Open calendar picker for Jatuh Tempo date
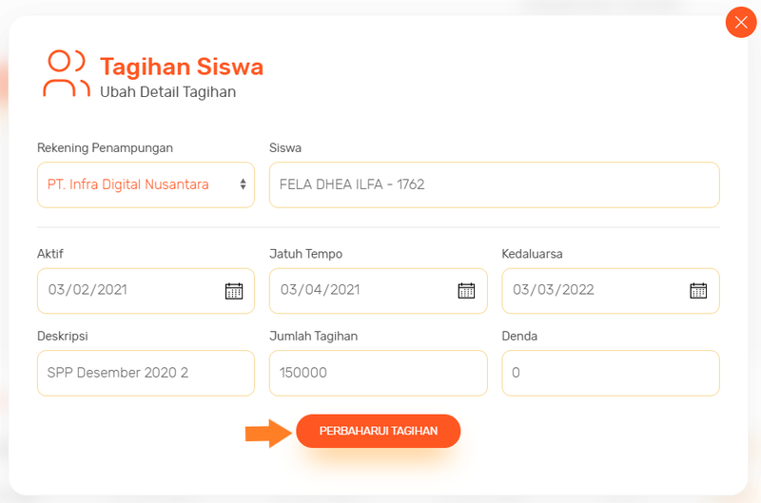Image resolution: width=761 pixels, height=503 pixels. (x=466, y=291)
